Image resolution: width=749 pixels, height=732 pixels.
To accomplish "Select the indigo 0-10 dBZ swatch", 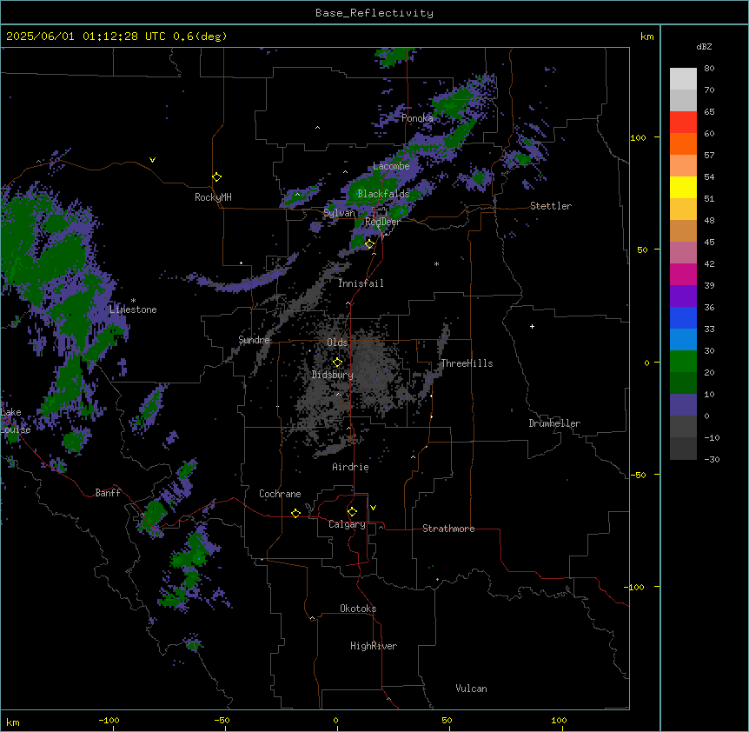I will click(683, 405).
